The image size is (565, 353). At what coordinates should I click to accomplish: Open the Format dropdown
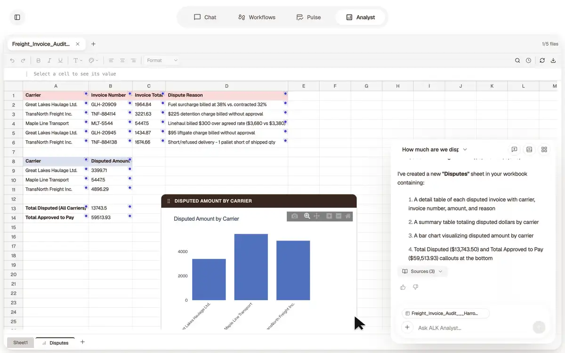(162, 61)
